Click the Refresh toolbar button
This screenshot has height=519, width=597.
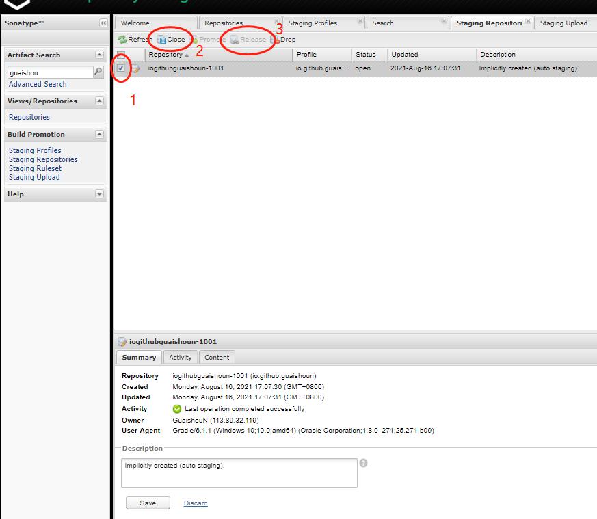[x=135, y=39]
